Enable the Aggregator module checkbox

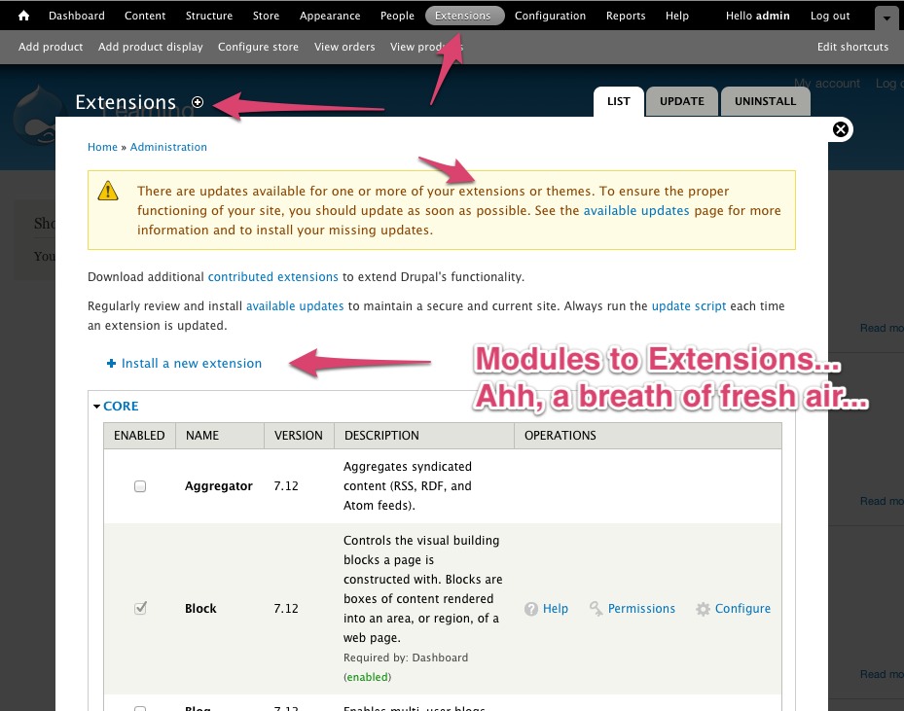140,486
